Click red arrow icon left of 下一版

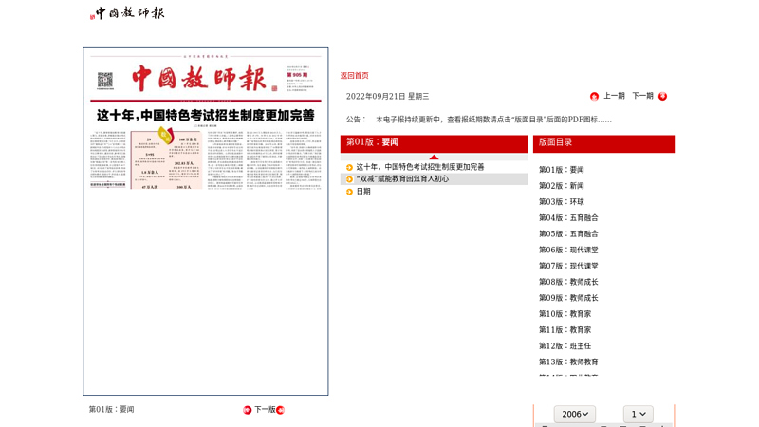248,410
